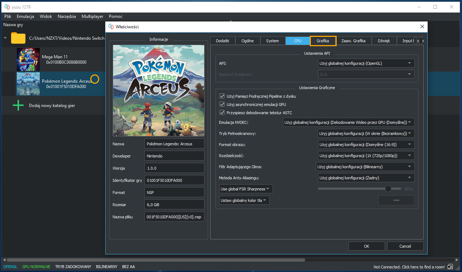Image resolution: width=462 pixels, height=272 pixels.
Task: Click the yellow game folder icon
Action: click(x=18, y=38)
